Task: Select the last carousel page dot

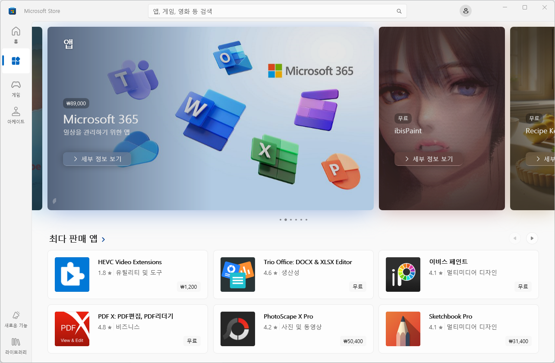Action: click(x=306, y=220)
